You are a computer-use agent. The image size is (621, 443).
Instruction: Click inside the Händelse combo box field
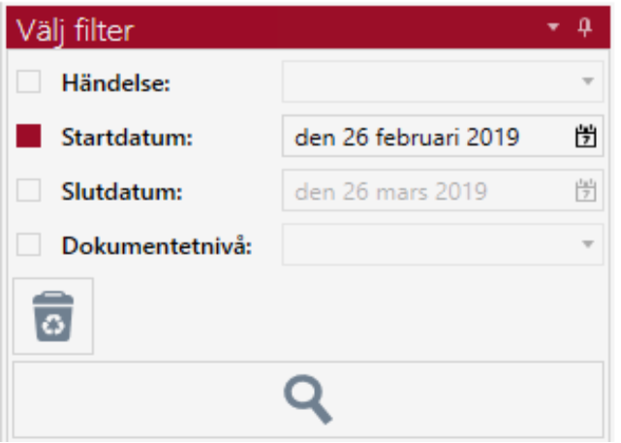point(426,82)
